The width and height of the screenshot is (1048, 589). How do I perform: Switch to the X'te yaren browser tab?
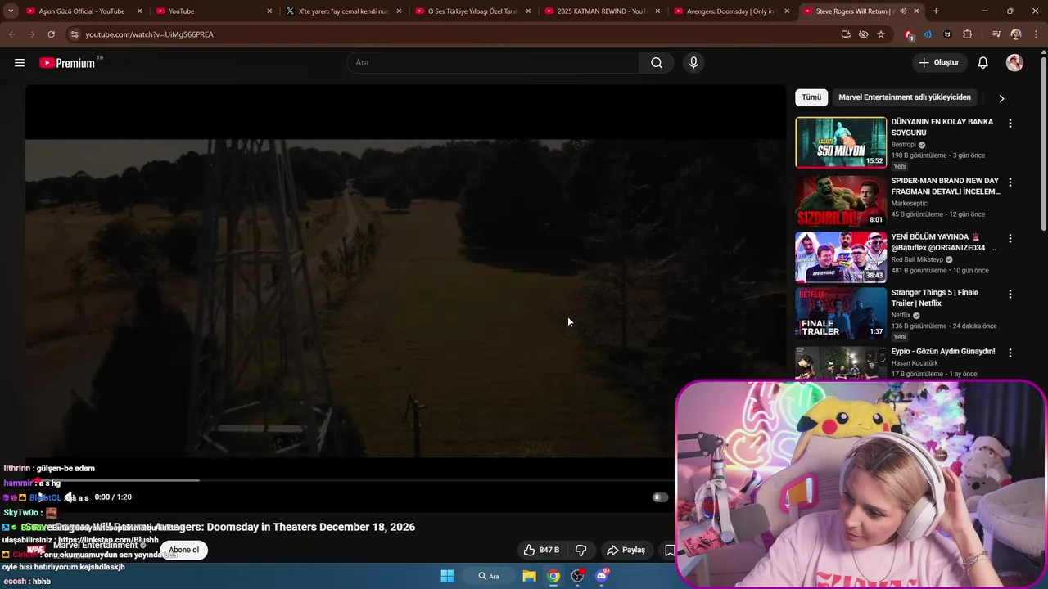[x=344, y=11]
